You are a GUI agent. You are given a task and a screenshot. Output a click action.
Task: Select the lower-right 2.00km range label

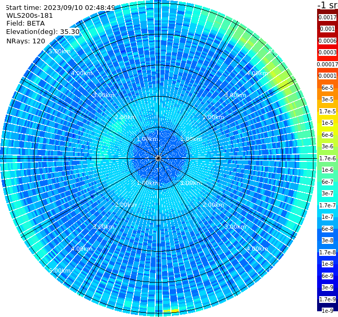point(214,205)
